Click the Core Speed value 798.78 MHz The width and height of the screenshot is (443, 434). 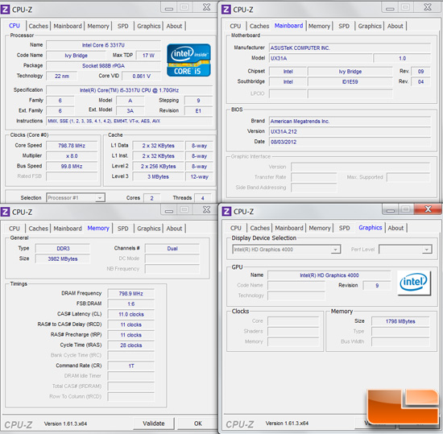[72, 146]
